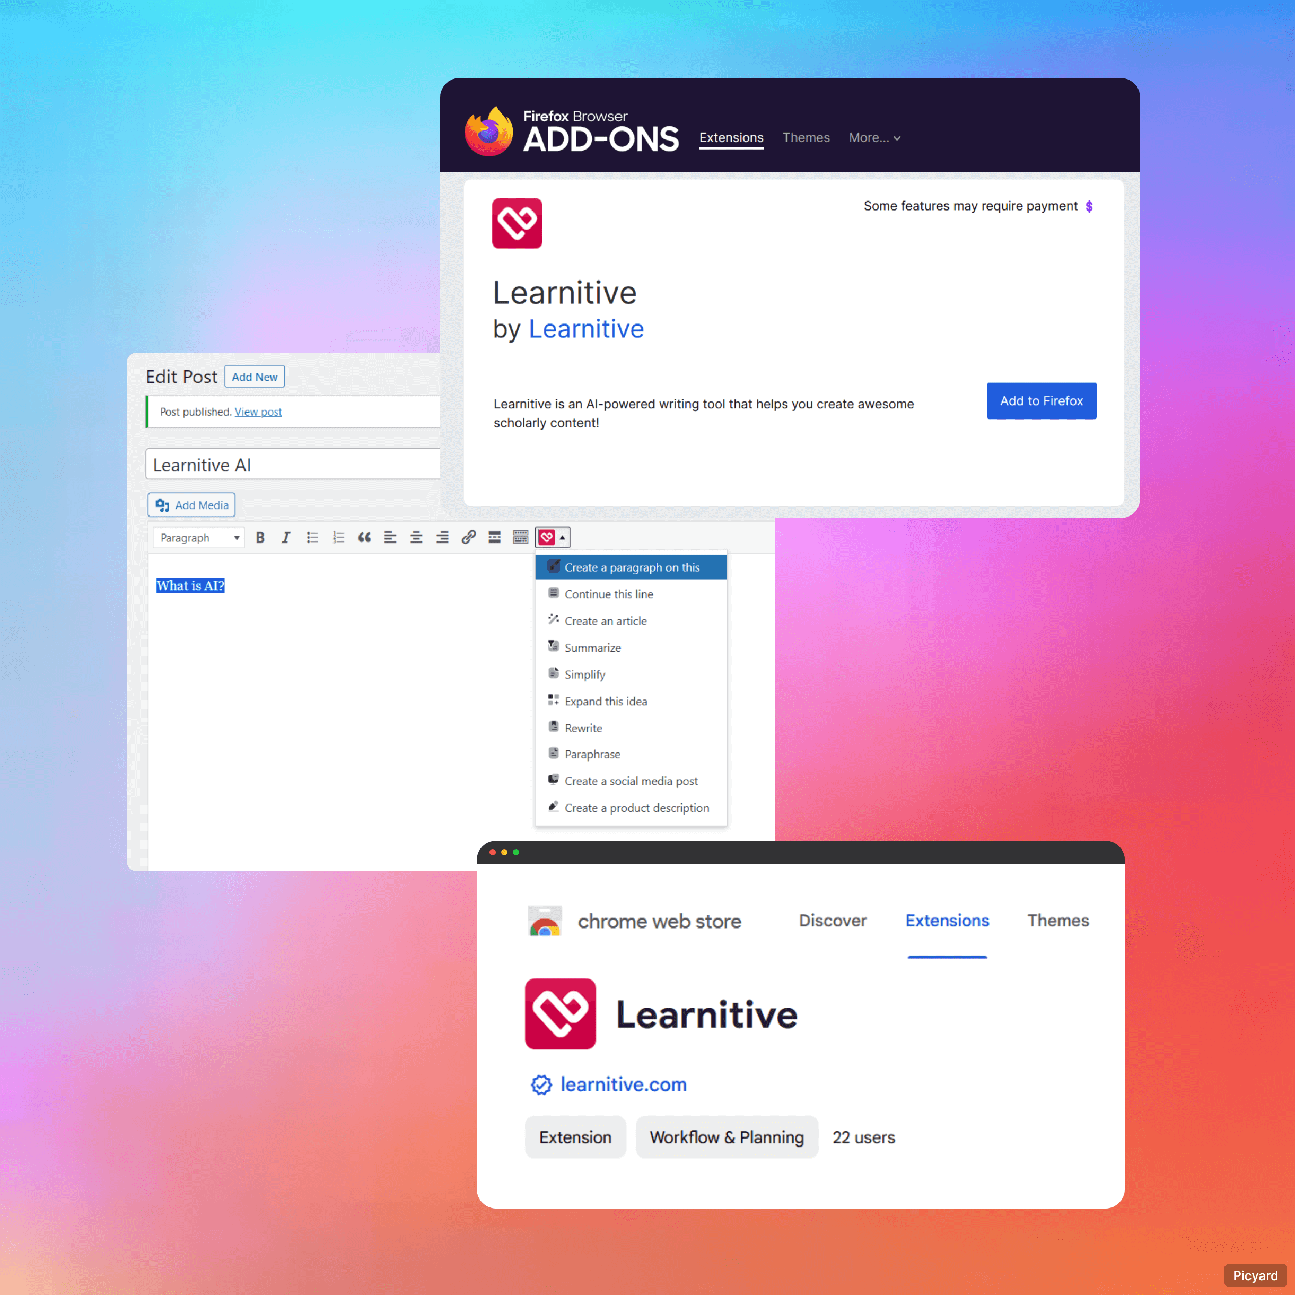The width and height of the screenshot is (1295, 1295).
Task: Toggle the toolbar with keyboard icon
Action: point(521,538)
